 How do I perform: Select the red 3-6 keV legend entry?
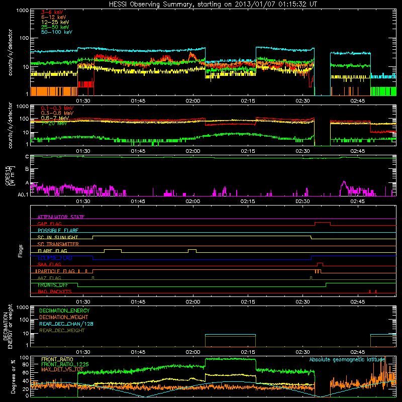pyautogui.click(x=52, y=12)
